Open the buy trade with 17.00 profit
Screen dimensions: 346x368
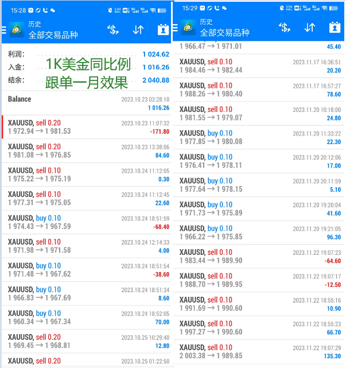coord(259,161)
